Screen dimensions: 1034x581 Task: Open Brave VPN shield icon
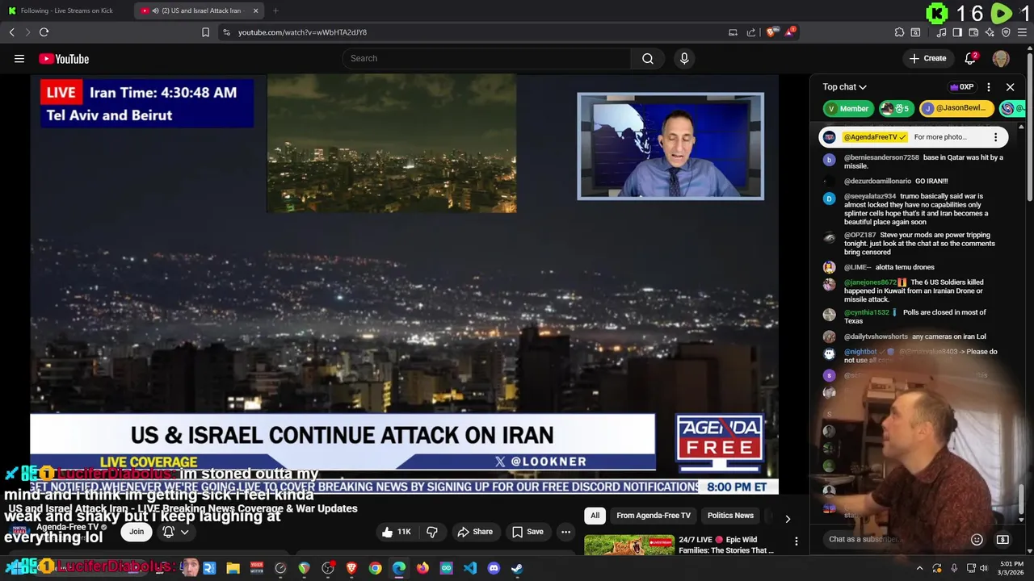coord(1006,32)
